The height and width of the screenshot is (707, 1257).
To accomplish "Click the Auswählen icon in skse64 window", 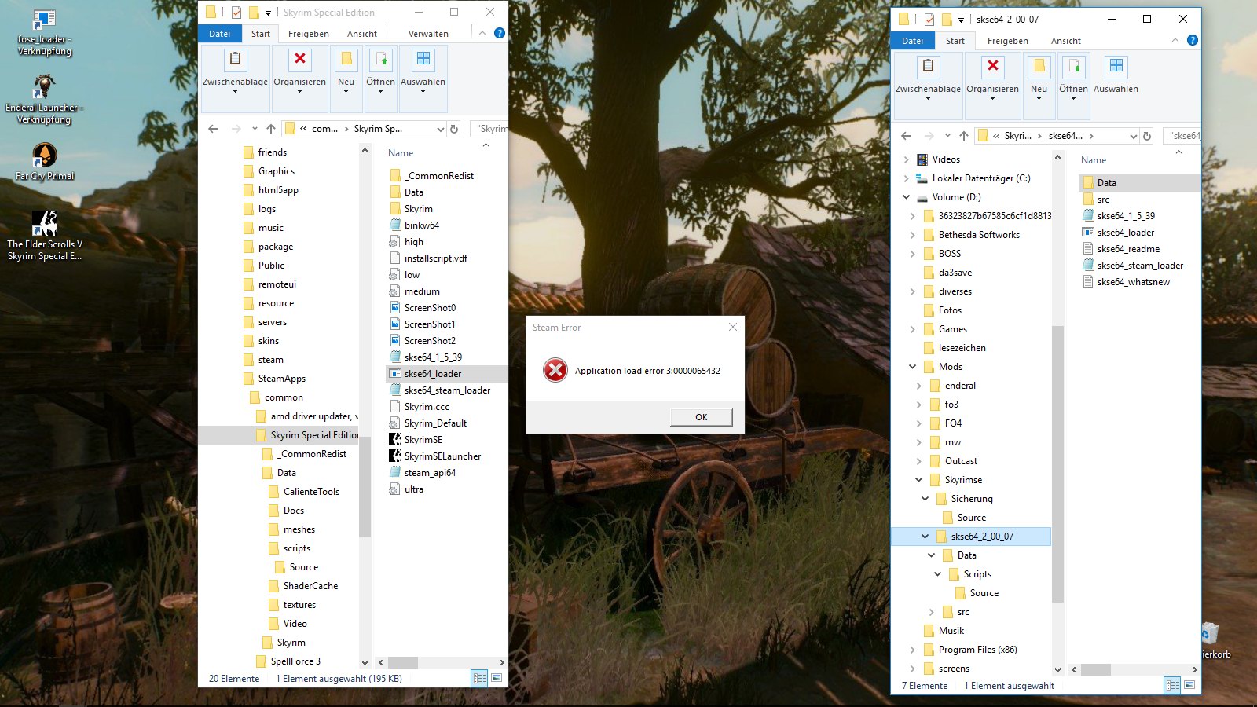I will click(x=1116, y=67).
